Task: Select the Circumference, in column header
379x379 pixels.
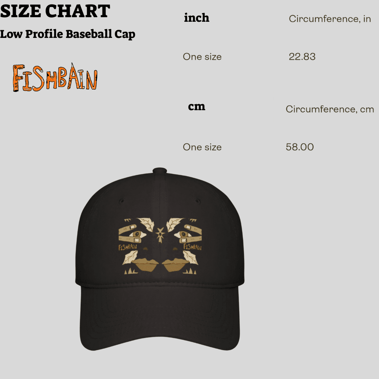Action: coord(330,19)
